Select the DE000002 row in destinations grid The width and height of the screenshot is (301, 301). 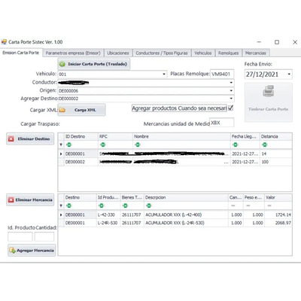[x=175, y=162]
